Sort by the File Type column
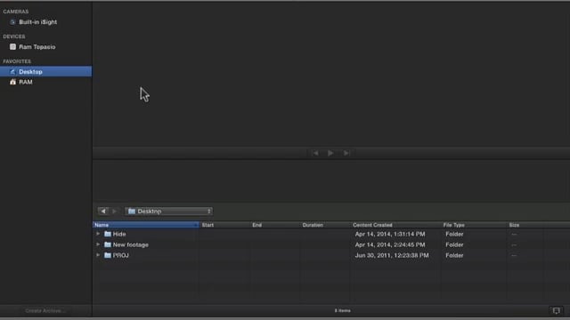Image resolution: width=570 pixels, height=320 pixels. [474, 225]
